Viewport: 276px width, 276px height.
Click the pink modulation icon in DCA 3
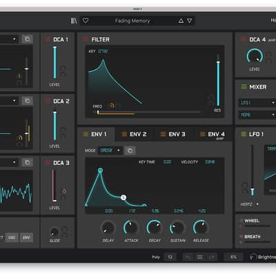pos(63,191)
